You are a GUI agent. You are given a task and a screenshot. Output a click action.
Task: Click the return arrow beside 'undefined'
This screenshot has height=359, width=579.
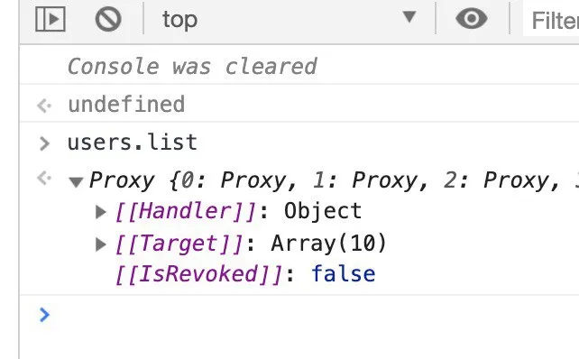click(x=44, y=106)
